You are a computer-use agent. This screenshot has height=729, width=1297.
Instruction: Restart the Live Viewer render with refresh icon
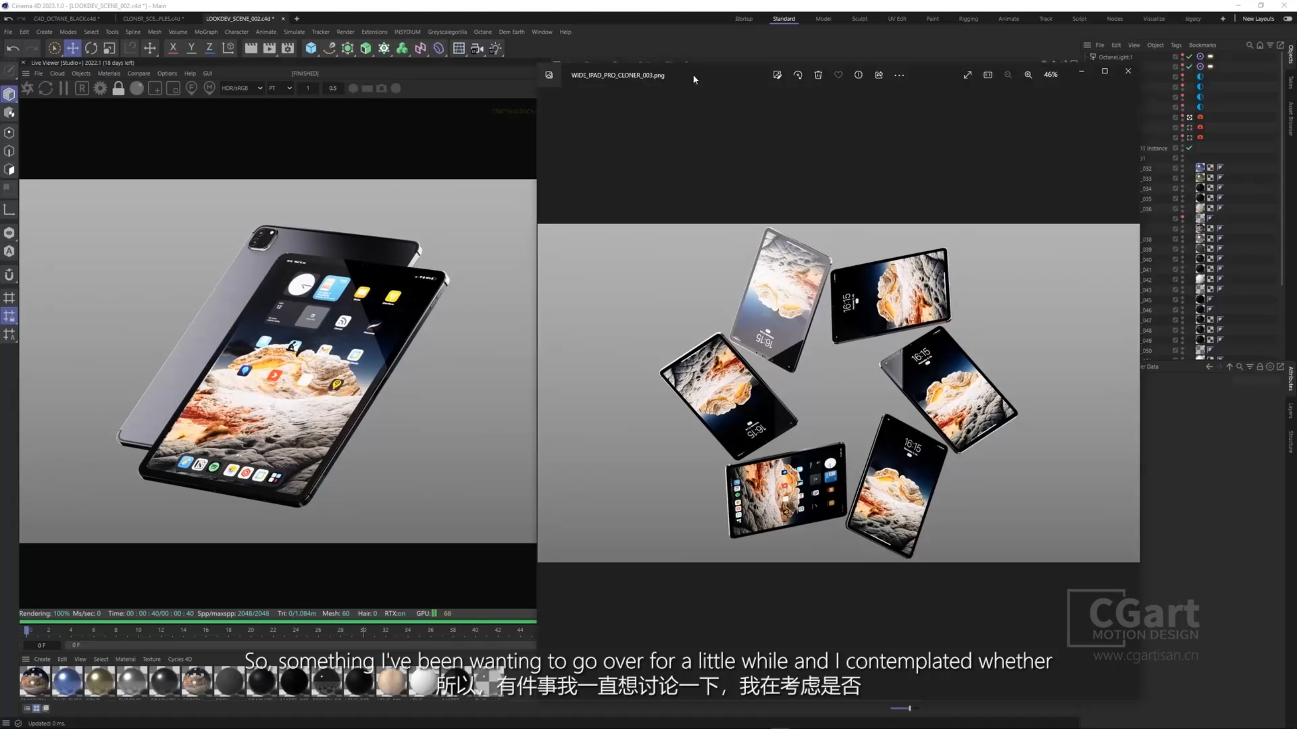[x=46, y=88]
